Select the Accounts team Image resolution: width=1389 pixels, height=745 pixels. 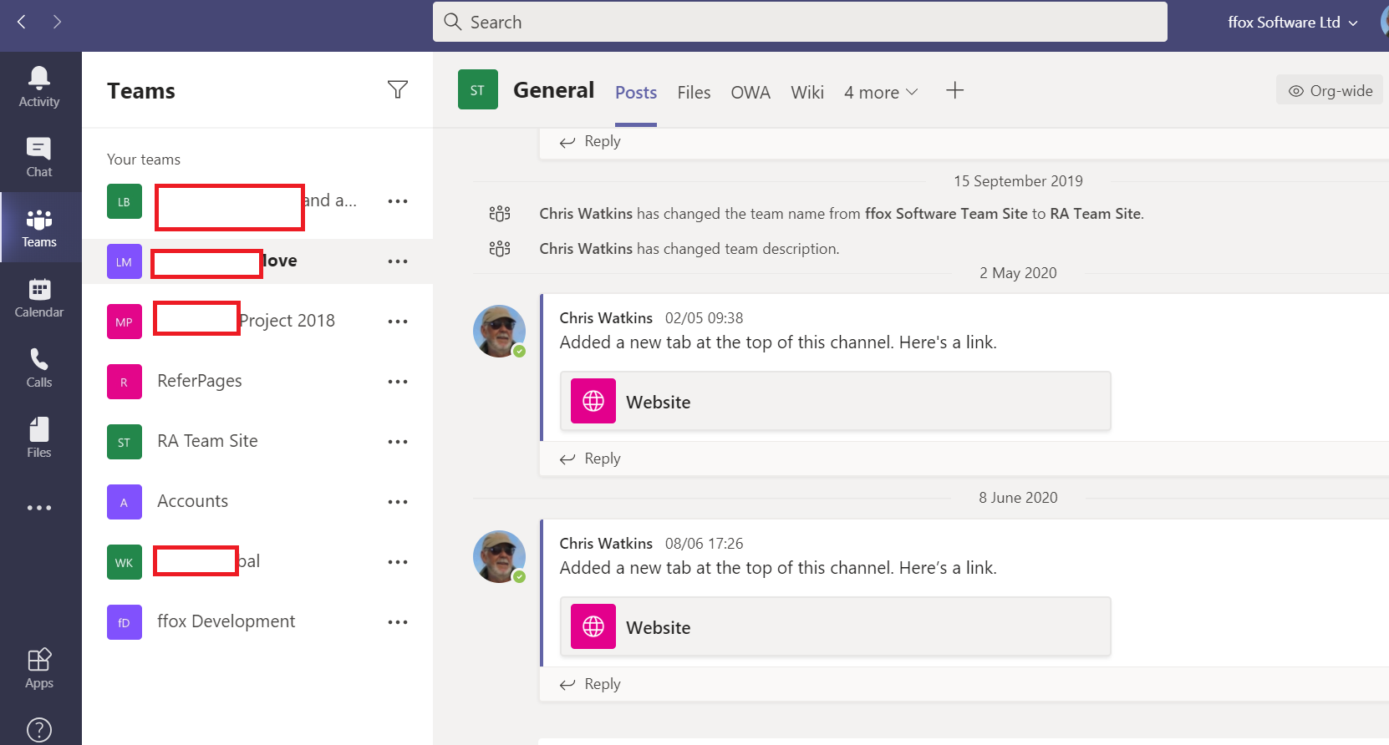[x=257, y=502]
